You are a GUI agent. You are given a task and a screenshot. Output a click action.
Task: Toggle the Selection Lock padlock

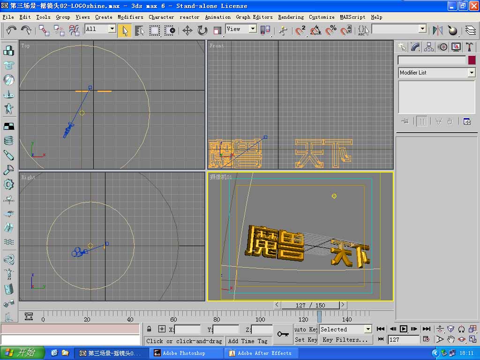coord(149,329)
